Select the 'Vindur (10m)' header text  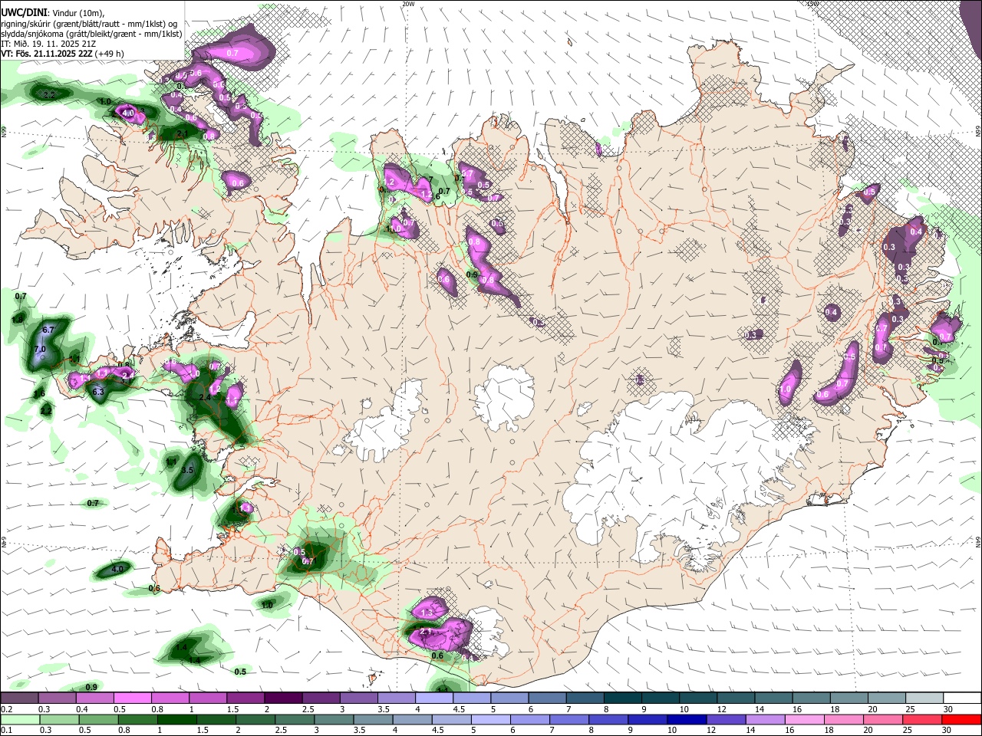click(77, 13)
